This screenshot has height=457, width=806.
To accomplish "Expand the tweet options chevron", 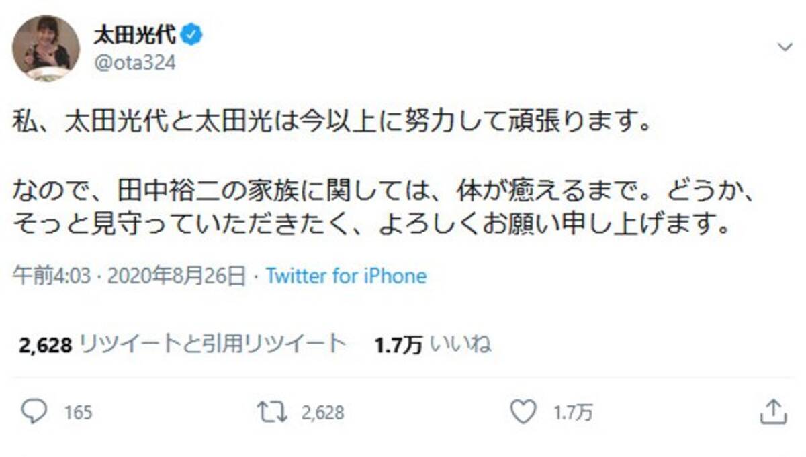I will tap(785, 46).
